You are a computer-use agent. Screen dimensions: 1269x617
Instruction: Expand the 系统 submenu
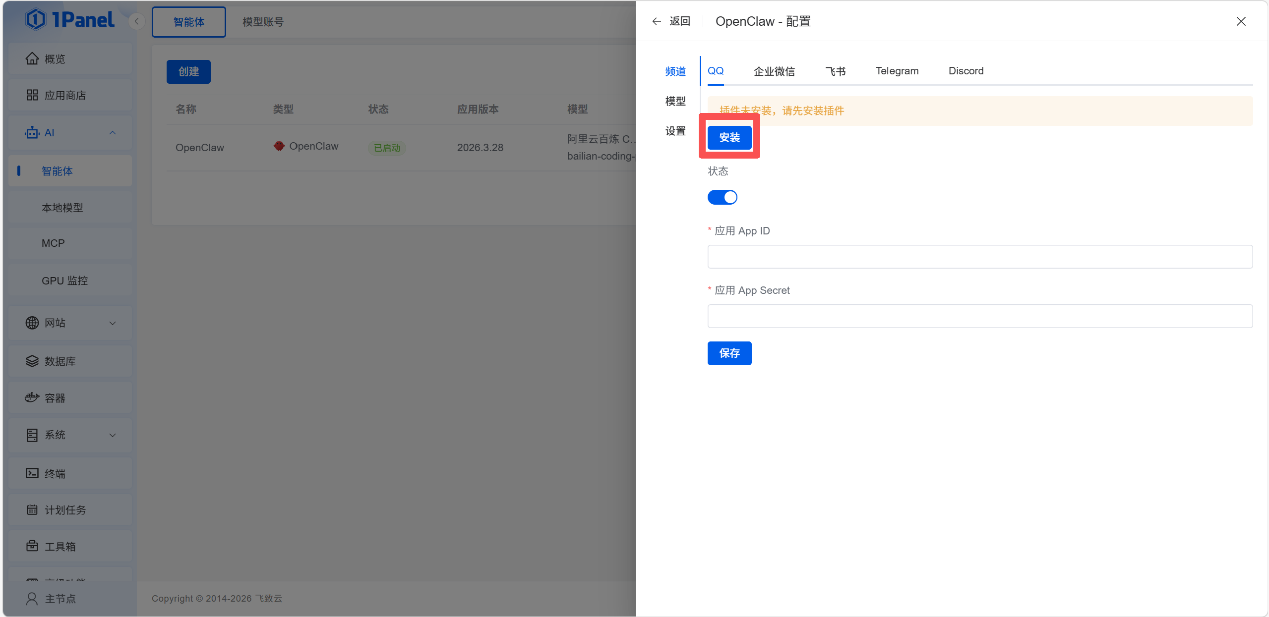coord(113,435)
